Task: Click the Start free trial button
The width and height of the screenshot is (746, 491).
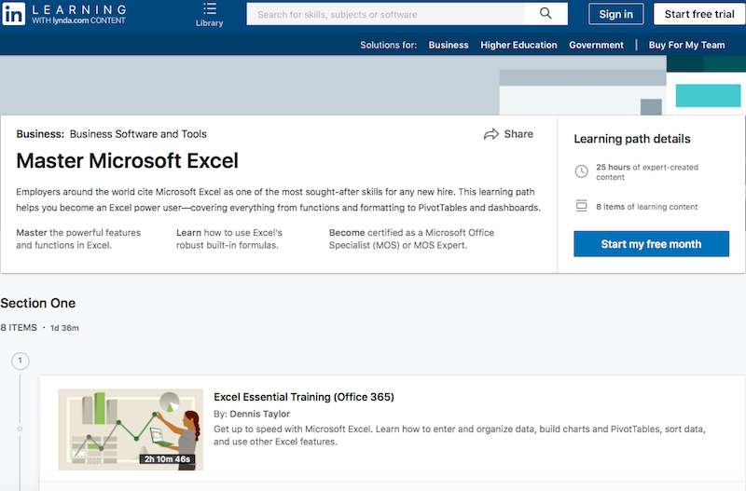Action: (x=699, y=14)
